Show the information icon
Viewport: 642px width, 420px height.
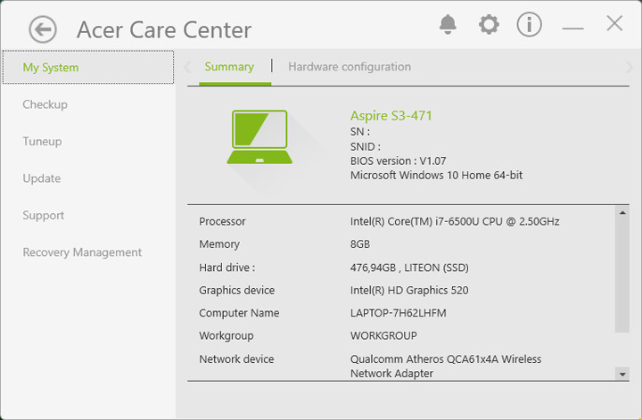(530, 25)
